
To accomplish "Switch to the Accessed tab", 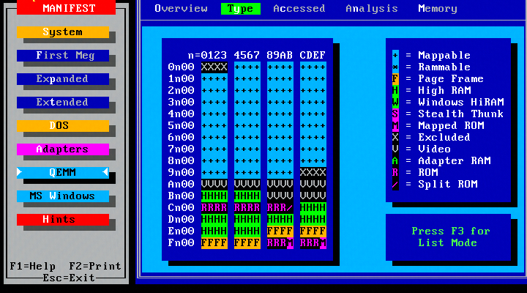I will [299, 8].
